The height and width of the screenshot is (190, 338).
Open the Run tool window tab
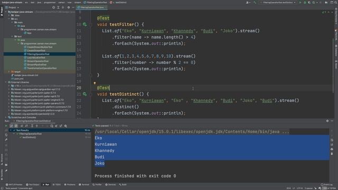(46, 185)
